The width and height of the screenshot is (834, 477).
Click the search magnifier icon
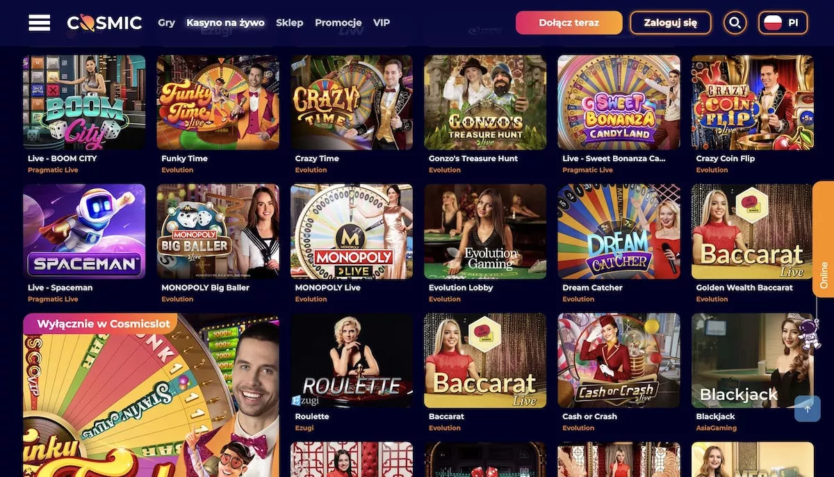coord(735,23)
